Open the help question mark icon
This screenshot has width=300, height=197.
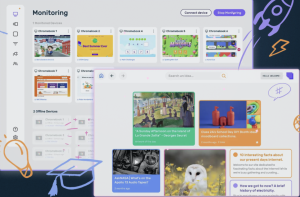click(15, 129)
